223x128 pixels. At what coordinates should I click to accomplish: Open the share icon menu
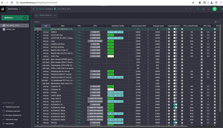click(x=203, y=9)
